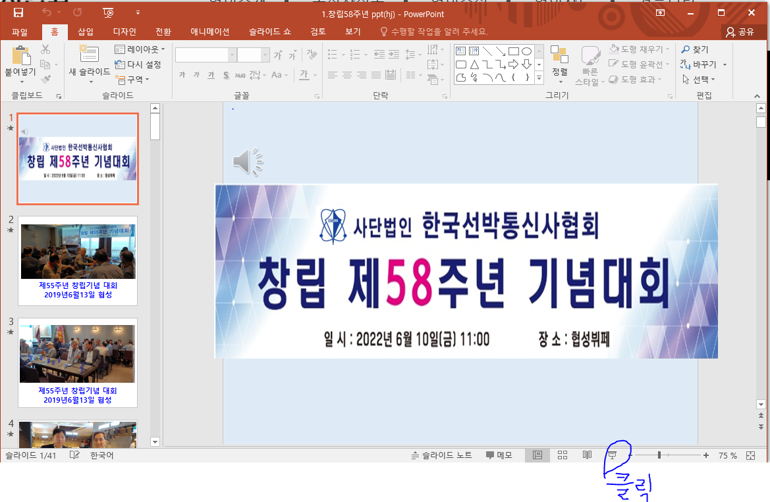Open the 구역 section dropdown
The width and height of the screenshot is (770, 502).
point(132,79)
